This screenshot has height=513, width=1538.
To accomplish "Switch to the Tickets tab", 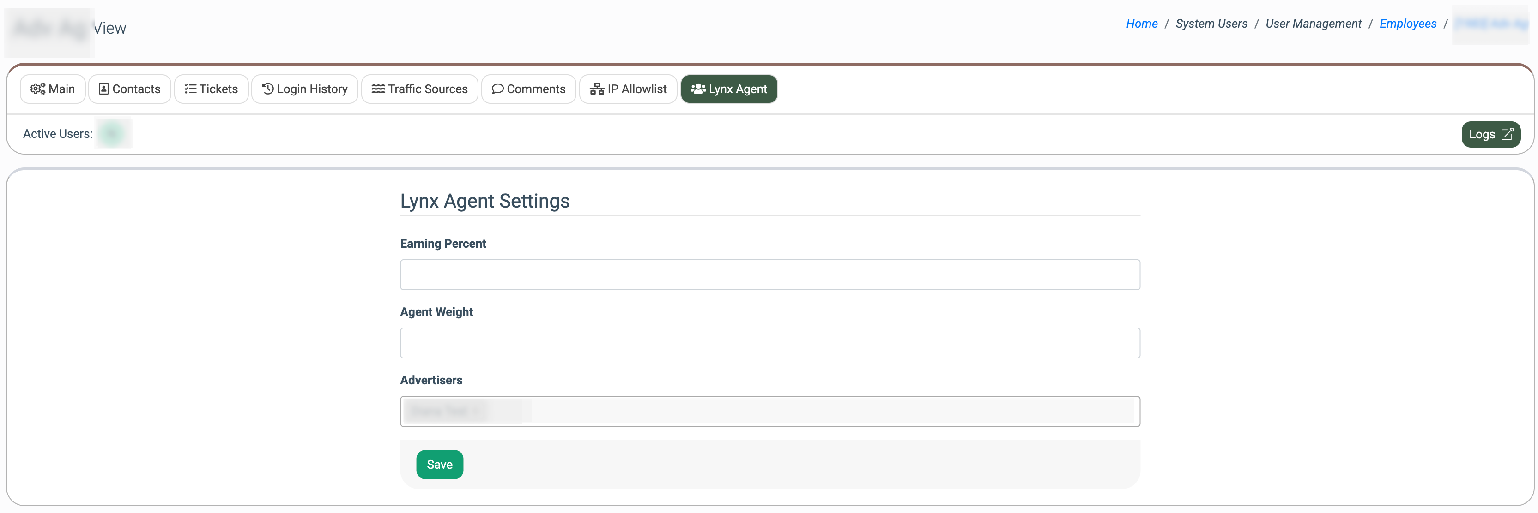I will pos(212,89).
